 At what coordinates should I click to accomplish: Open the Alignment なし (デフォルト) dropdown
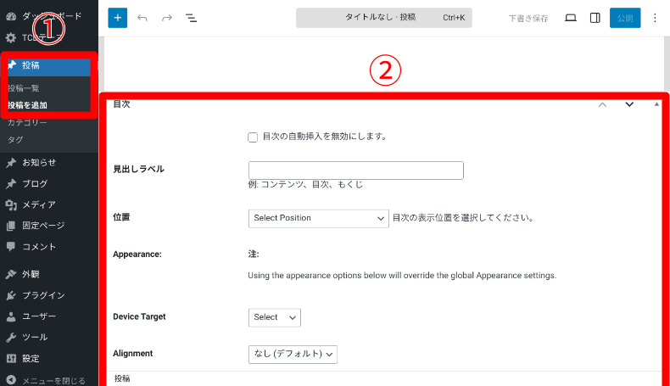coord(293,355)
